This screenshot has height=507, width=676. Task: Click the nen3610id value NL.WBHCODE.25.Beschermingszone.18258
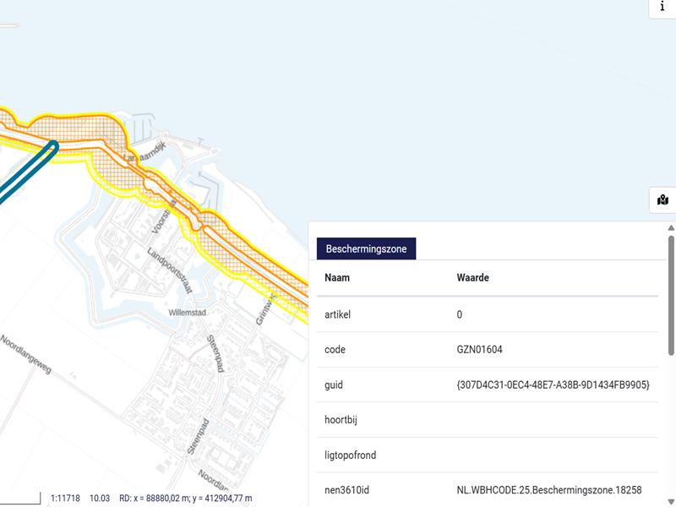tap(548, 490)
